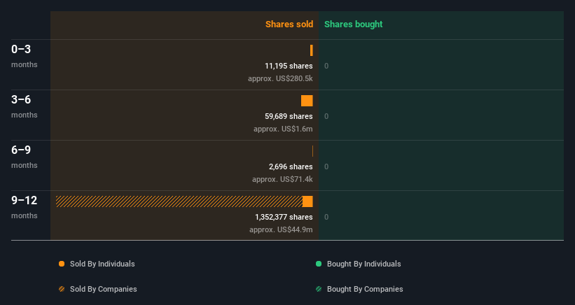Viewport: 575px width, 305px height.
Task: Toggle the Sold By Individuals legend label
Action: click(102, 264)
